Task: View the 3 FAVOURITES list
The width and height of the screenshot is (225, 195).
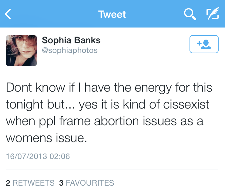Action: coord(90,183)
